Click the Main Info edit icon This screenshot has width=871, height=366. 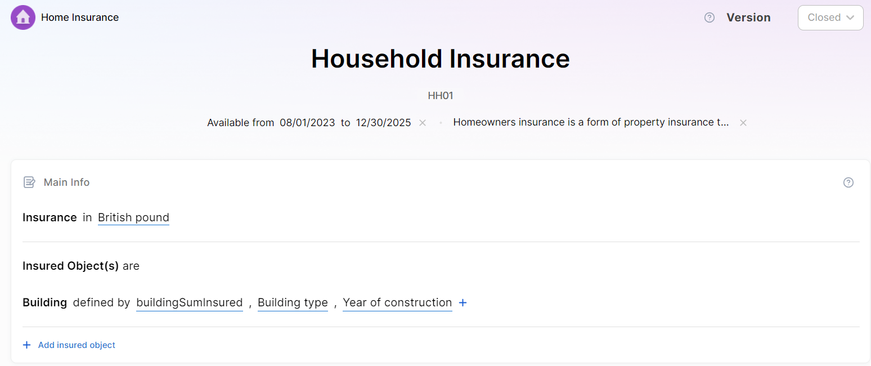[29, 182]
